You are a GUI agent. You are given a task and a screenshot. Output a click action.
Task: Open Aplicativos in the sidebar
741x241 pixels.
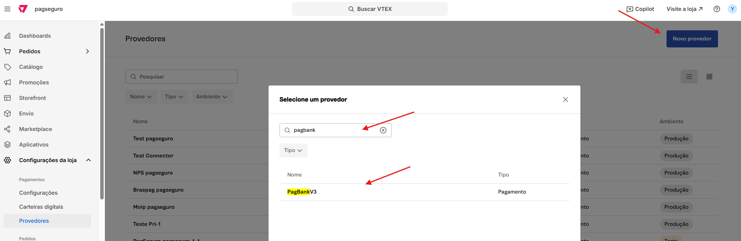click(34, 145)
